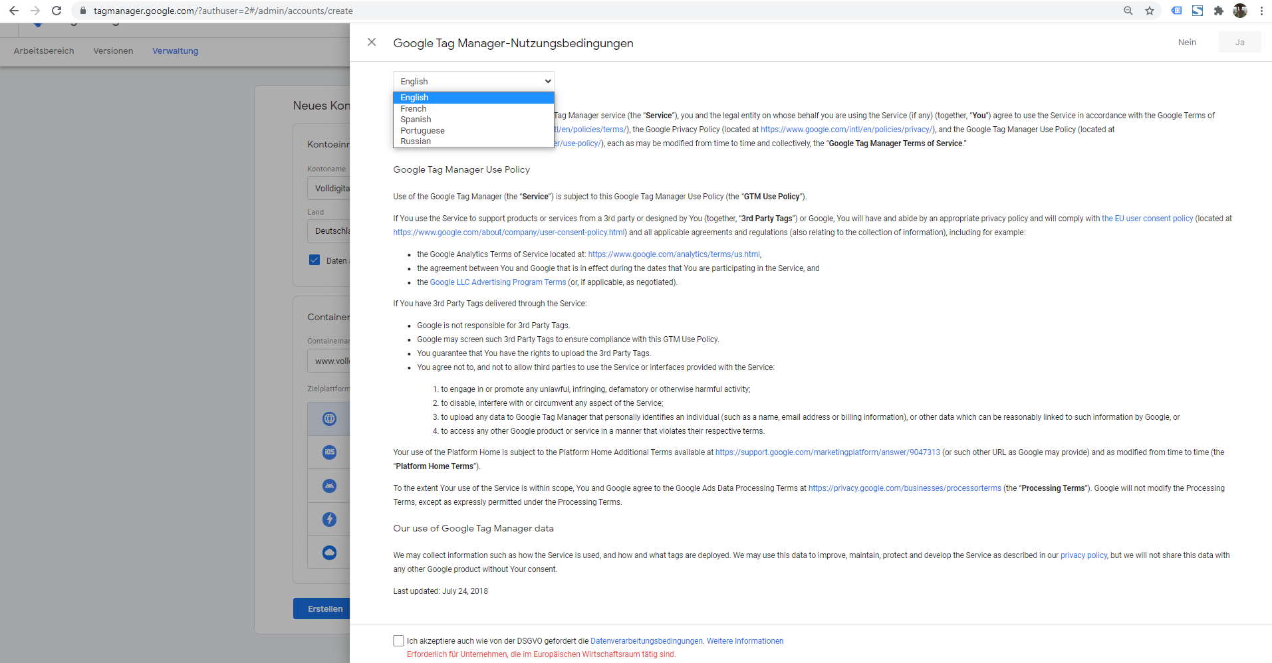The width and height of the screenshot is (1272, 663).
Task: Choose Portuguese in the language list
Action: click(x=473, y=130)
